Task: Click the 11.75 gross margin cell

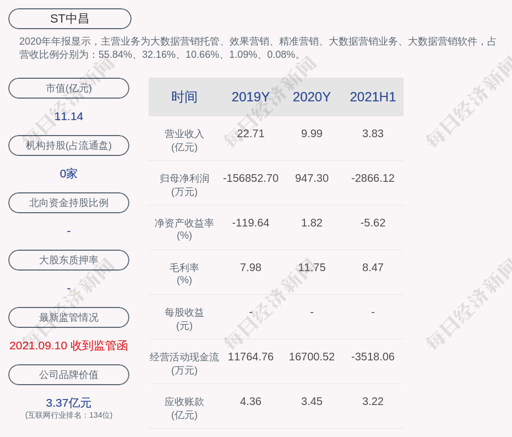Action: coord(312,267)
